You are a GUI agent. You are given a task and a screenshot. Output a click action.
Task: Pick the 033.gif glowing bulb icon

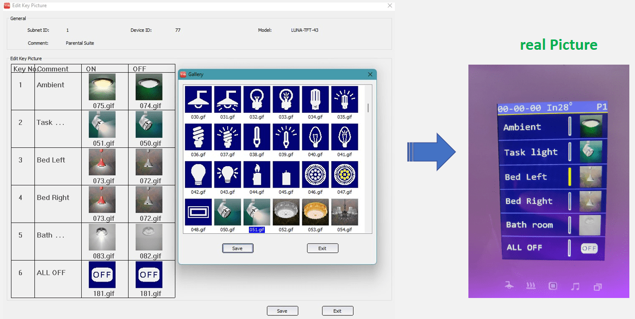pos(286,99)
